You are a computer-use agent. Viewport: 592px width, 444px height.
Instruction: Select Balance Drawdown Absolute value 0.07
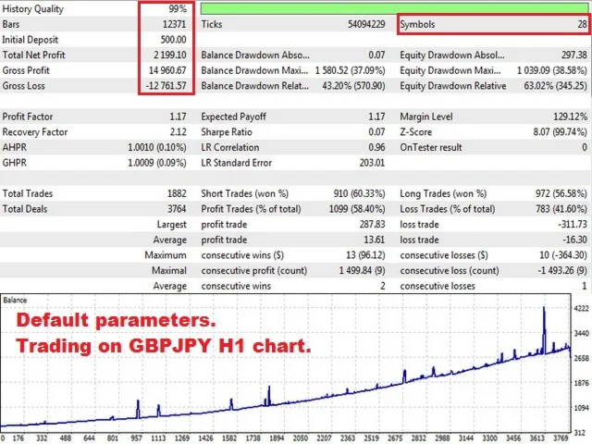coord(376,55)
